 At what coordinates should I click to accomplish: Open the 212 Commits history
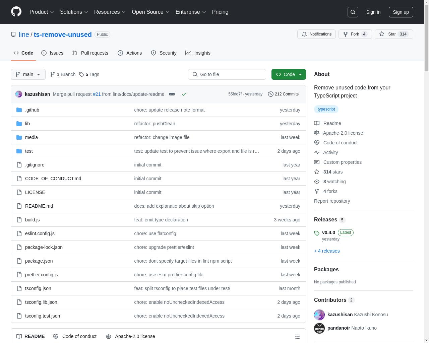(283, 94)
